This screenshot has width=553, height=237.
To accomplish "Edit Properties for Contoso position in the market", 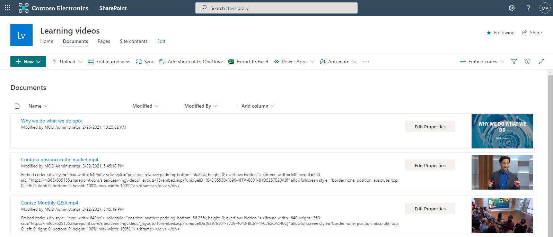I will coord(430,165).
